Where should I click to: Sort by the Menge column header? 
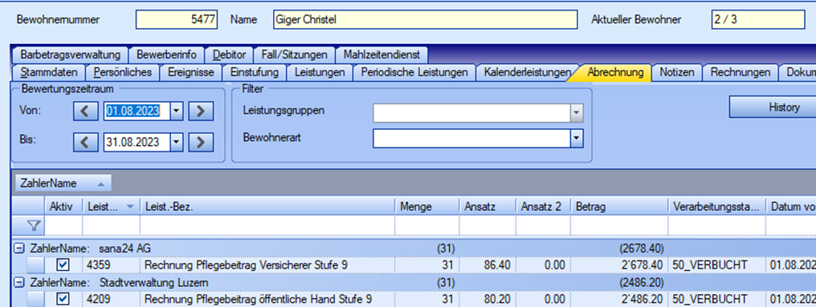426,206
